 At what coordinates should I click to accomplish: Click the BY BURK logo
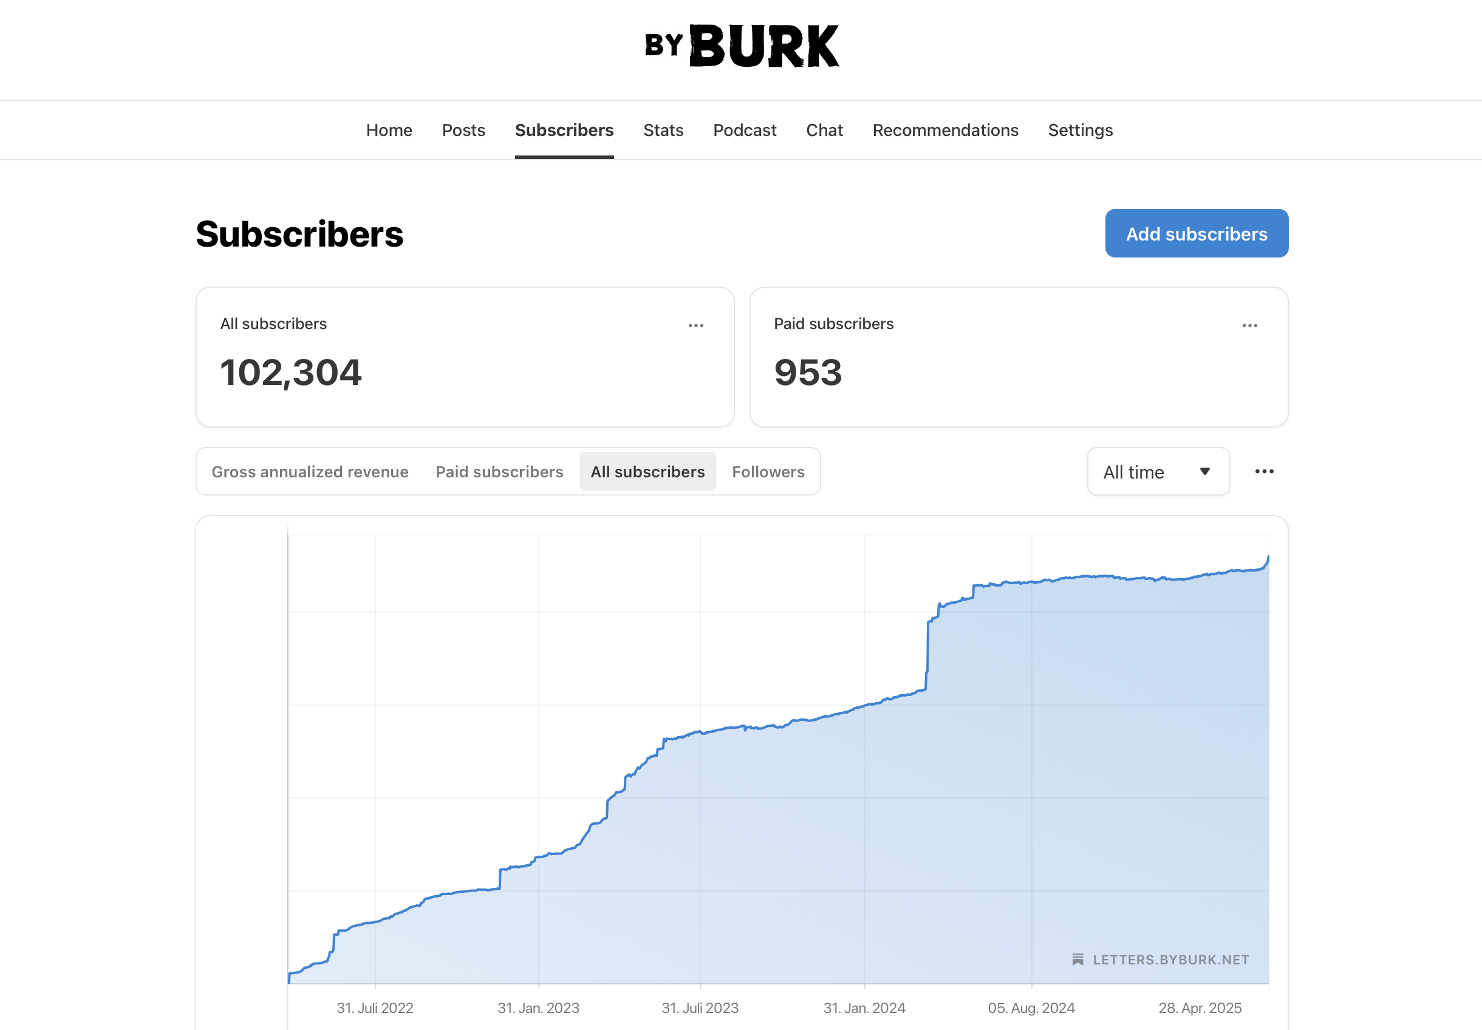click(741, 46)
